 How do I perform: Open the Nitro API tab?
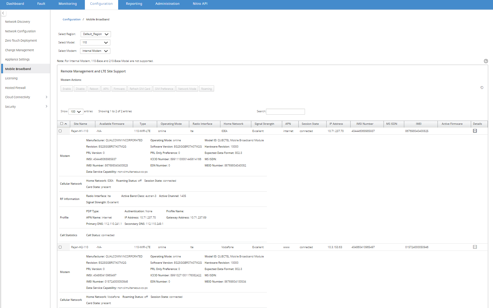pos(200,4)
